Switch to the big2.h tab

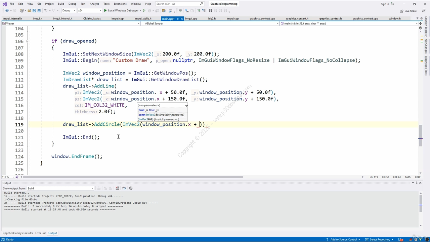click(x=212, y=18)
